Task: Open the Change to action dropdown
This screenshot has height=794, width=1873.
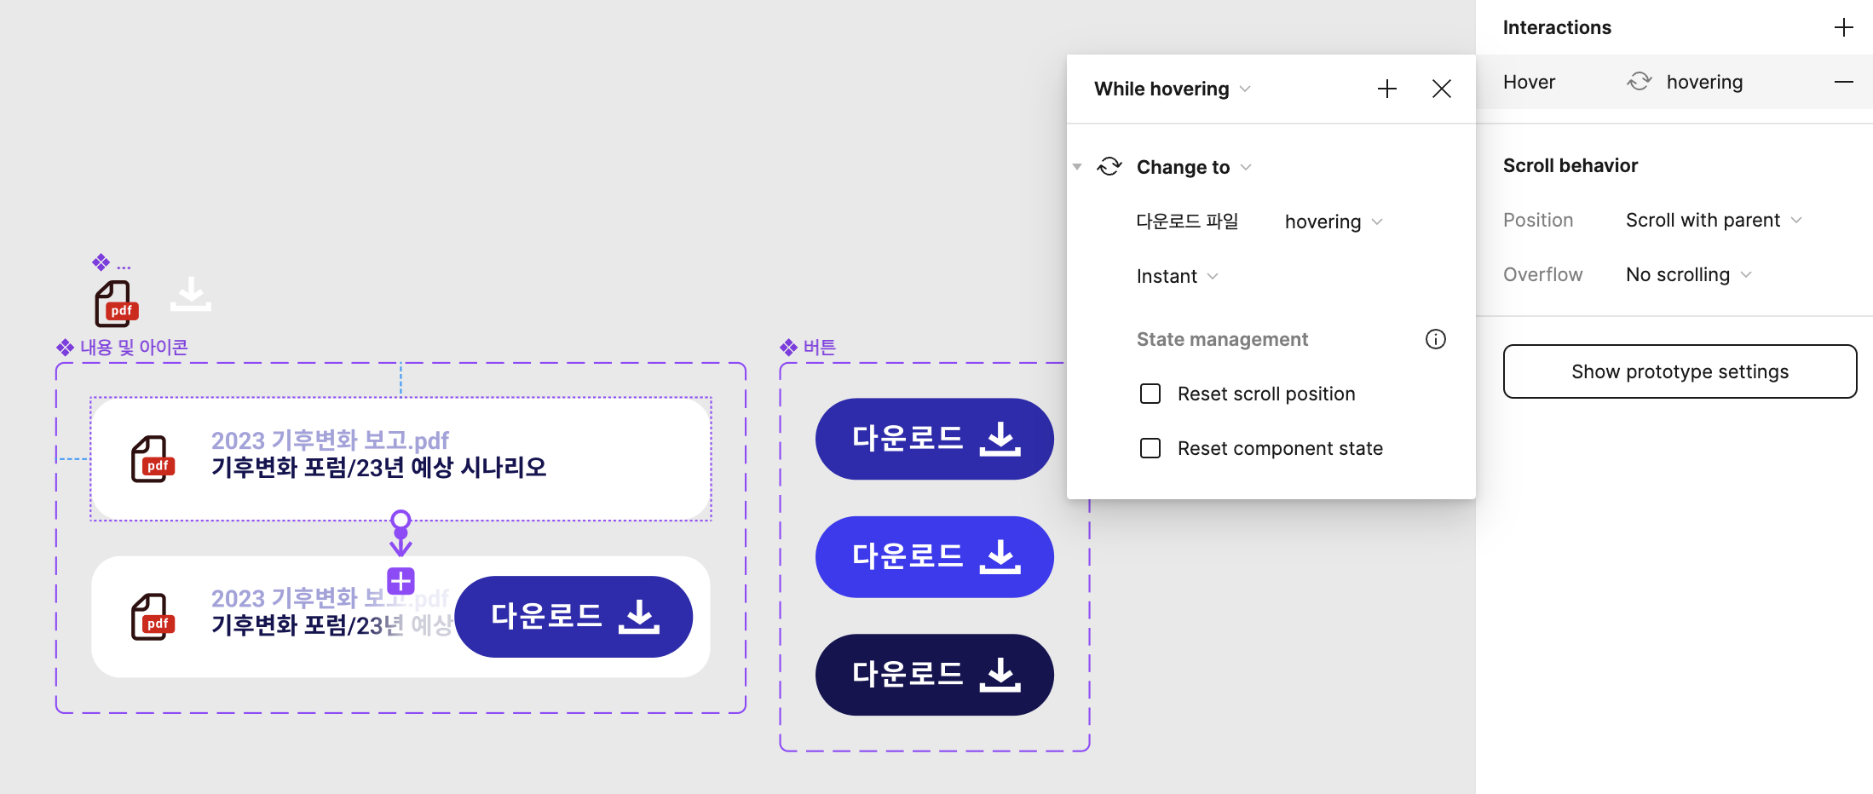Action: (x=1194, y=167)
